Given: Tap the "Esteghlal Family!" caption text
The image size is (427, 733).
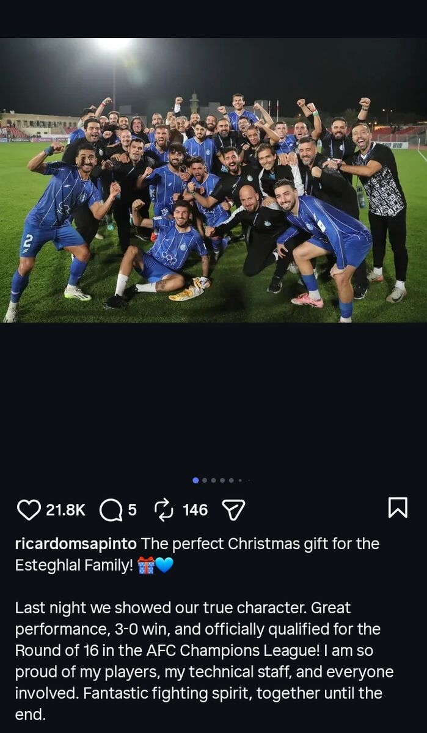Looking at the screenshot, I should click(73, 566).
